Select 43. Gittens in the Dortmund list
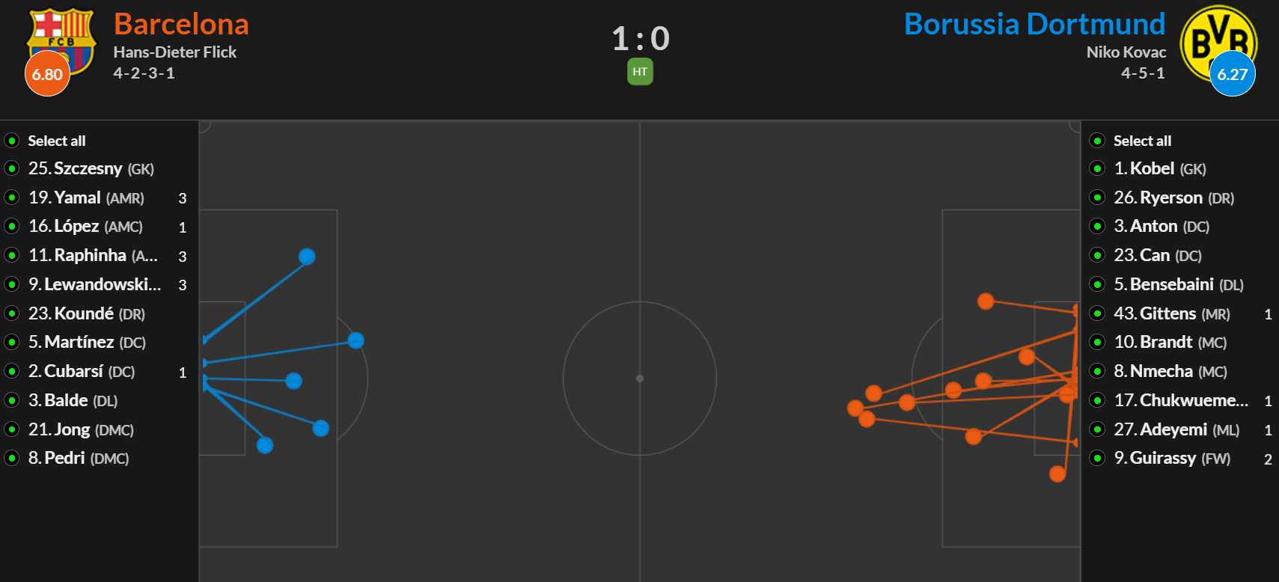The height and width of the screenshot is (582, 1279). pos(1171,313)
